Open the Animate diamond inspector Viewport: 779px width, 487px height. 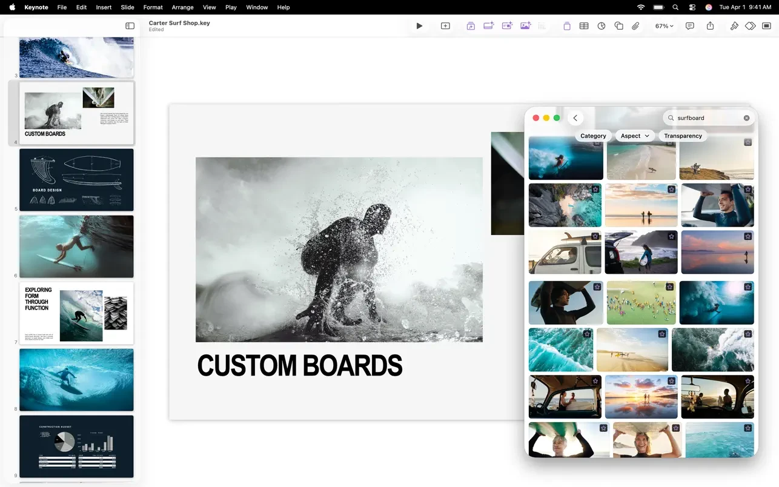[750, 26]
